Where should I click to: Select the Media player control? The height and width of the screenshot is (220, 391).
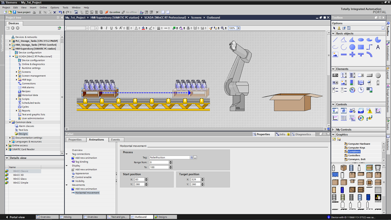pos(361,118)
